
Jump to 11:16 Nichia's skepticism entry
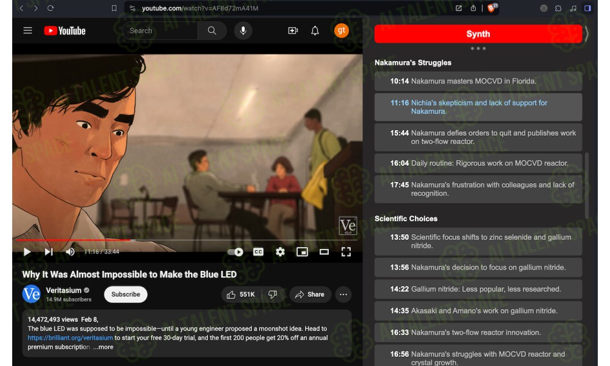click(x=478, y=107)
